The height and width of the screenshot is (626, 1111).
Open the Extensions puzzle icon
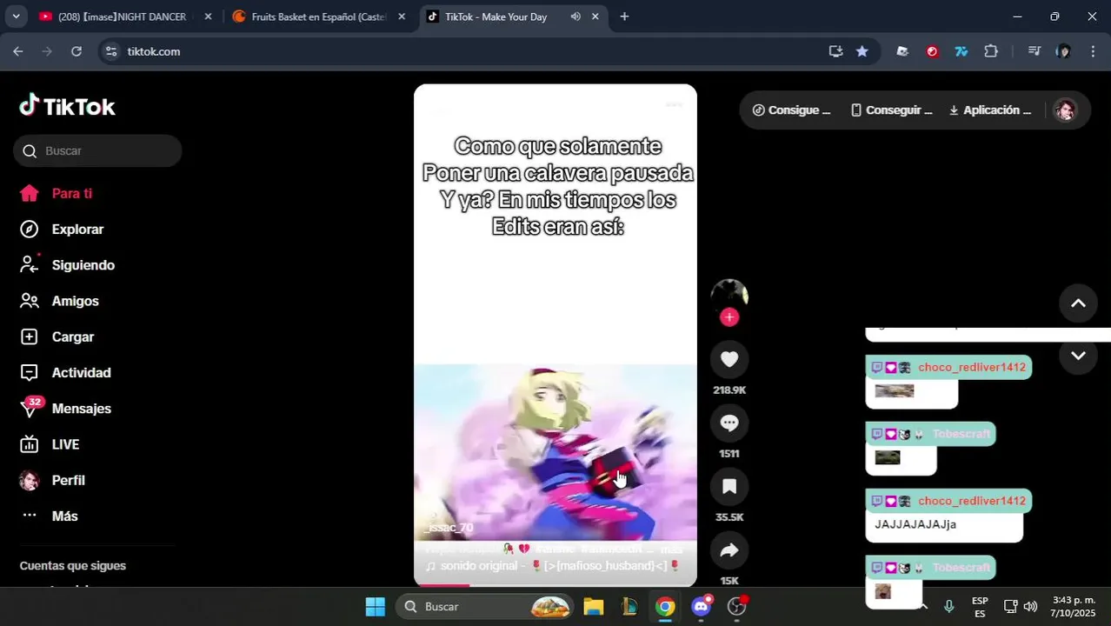click(991, 51)
